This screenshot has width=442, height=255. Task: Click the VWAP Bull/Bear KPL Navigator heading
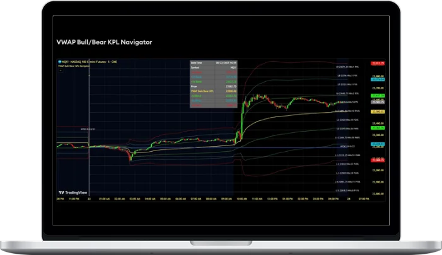click(104, 42)
